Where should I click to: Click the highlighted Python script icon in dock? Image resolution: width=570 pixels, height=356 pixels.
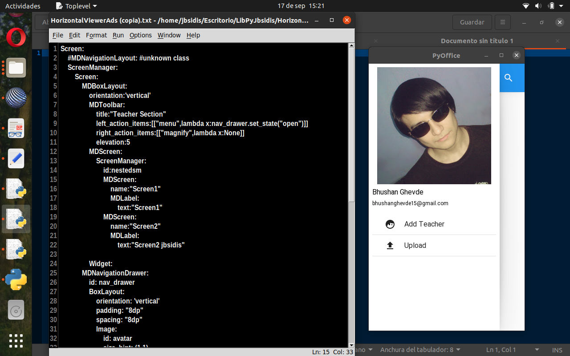pyautogui.click(x=16, y=219)
